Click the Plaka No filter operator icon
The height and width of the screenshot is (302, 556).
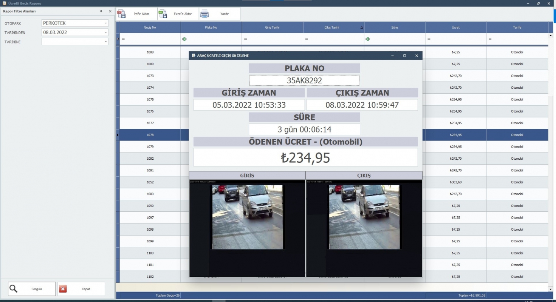coord(184,39)
